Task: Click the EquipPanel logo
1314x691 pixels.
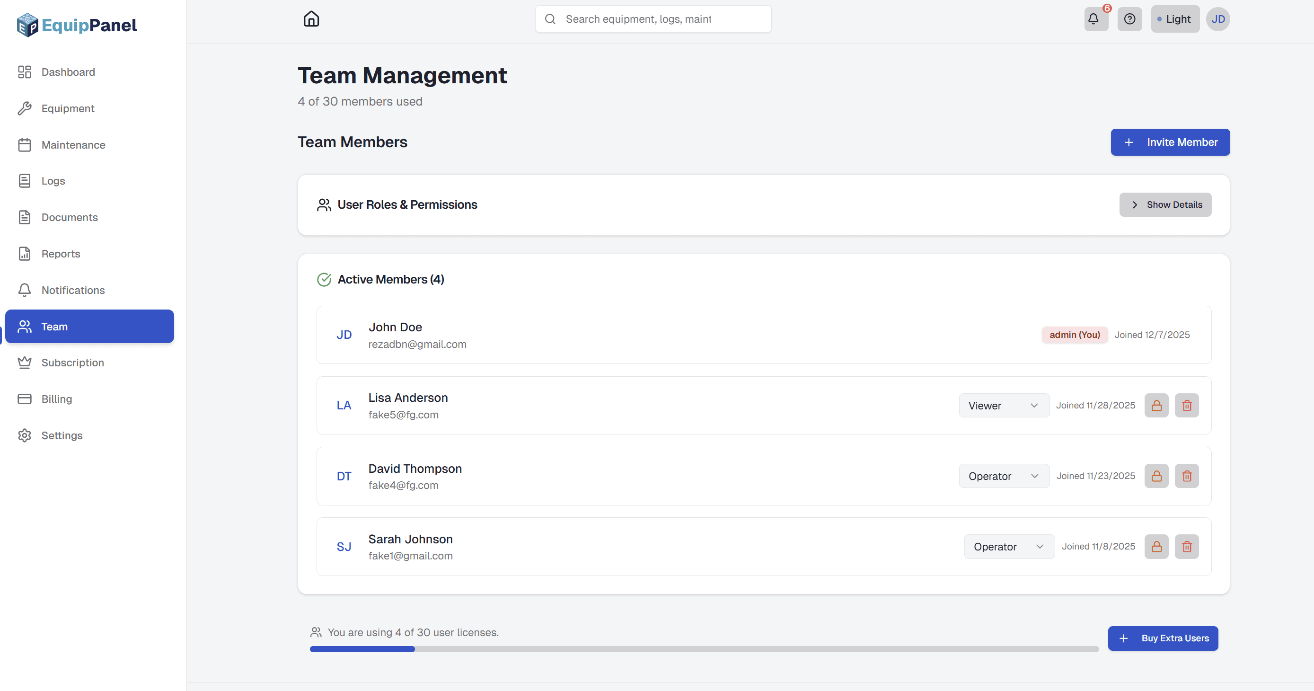Action: [x=76, y=25]
